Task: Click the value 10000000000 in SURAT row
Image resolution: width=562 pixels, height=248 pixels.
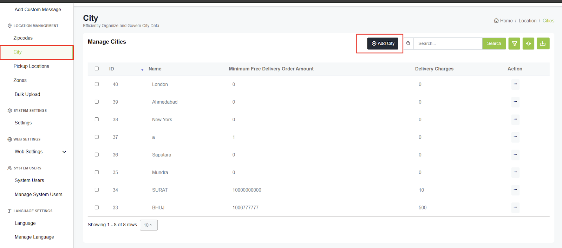Action: 247,190
